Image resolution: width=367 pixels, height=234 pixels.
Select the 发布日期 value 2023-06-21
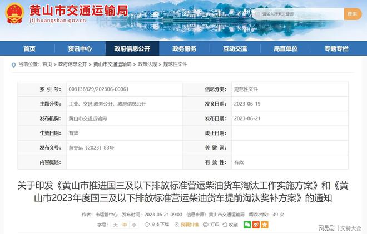coord(247,118)
